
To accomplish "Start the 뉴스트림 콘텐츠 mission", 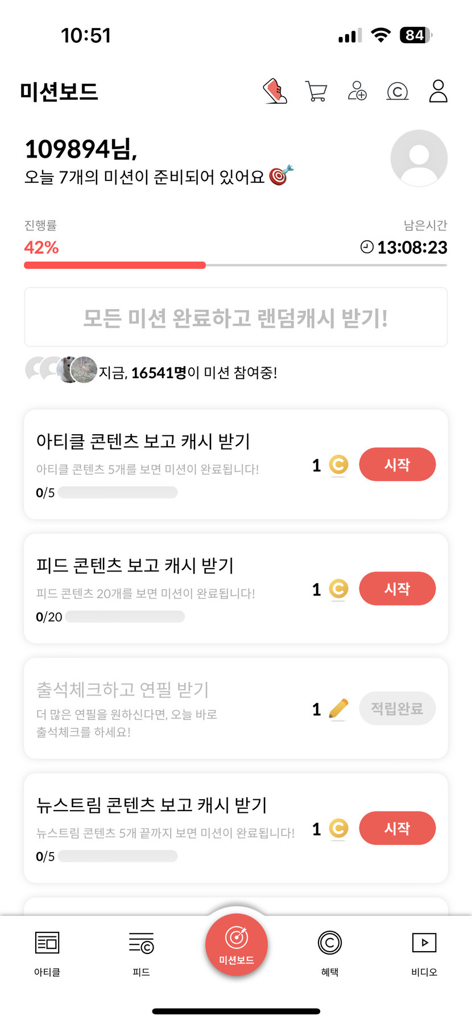I will pyautogui.click(x=397, y=828).
